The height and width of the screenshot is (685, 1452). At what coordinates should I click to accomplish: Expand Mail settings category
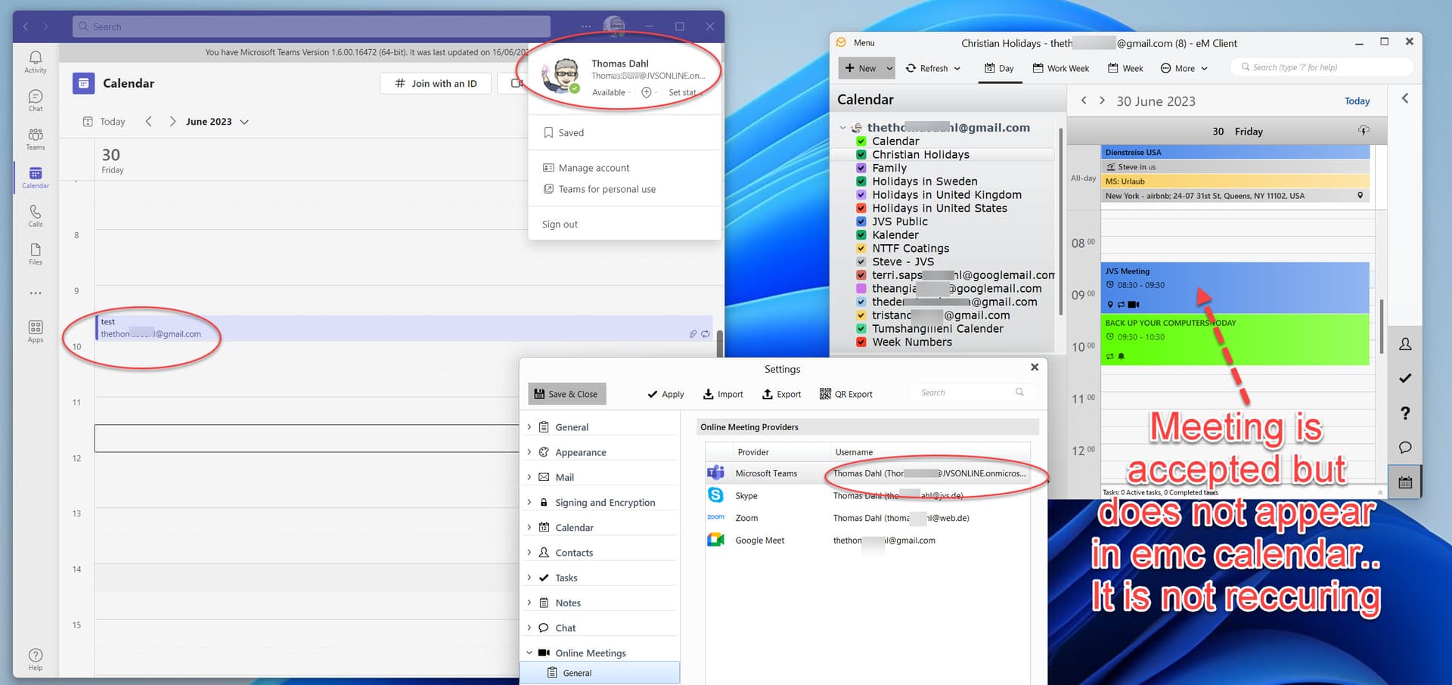pyautogui.click(x=529, y=477)
